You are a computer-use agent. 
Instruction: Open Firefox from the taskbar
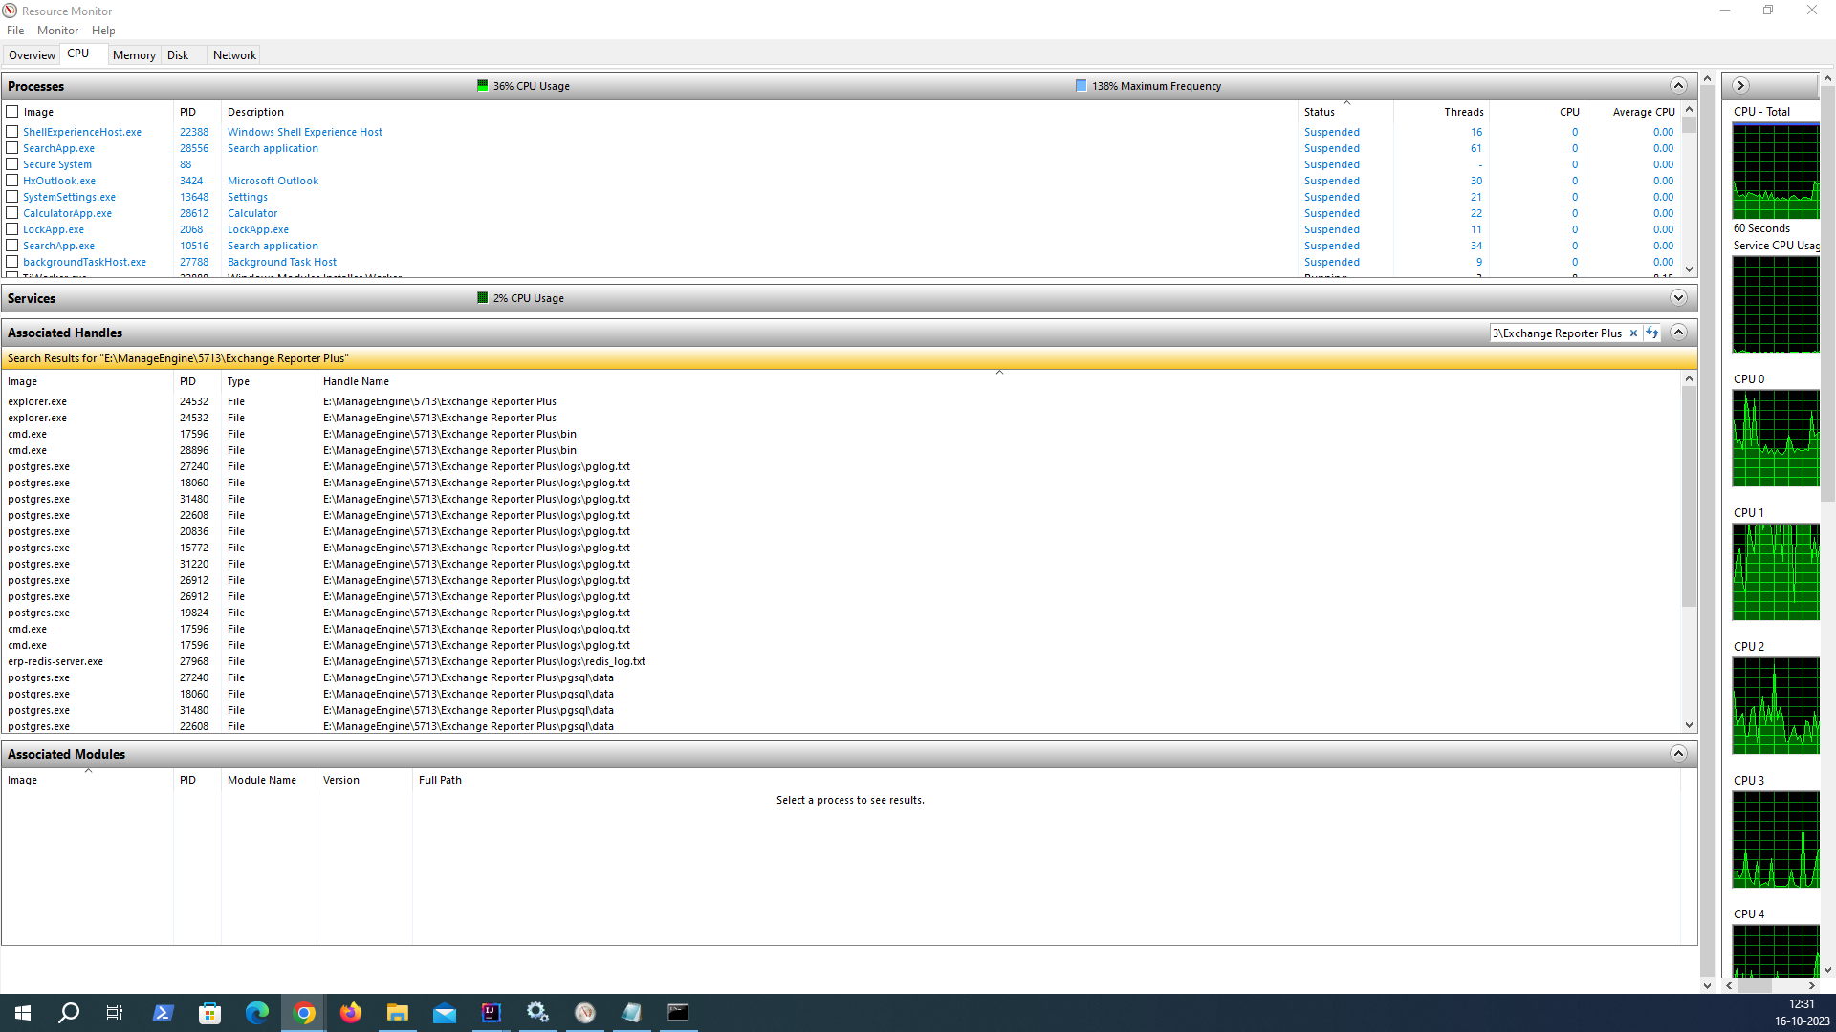[x=351, y=1013]
